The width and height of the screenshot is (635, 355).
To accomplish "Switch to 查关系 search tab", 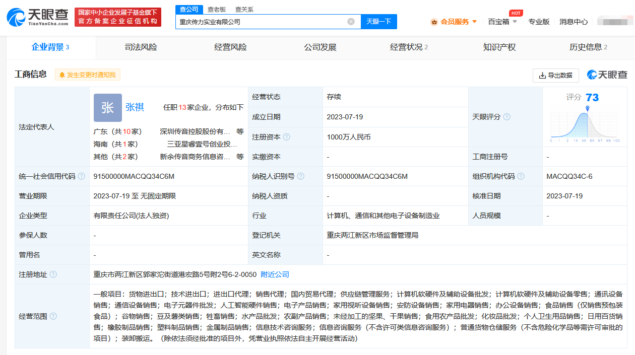I will click(x=244, y=10).
